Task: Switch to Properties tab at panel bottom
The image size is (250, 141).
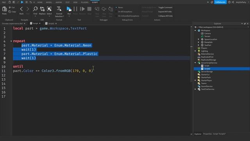Action: pyautogui.click(x=214, y=134)
